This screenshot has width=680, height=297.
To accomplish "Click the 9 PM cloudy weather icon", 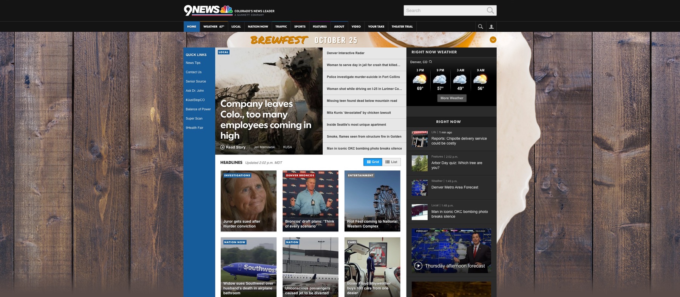I will 440,79.
